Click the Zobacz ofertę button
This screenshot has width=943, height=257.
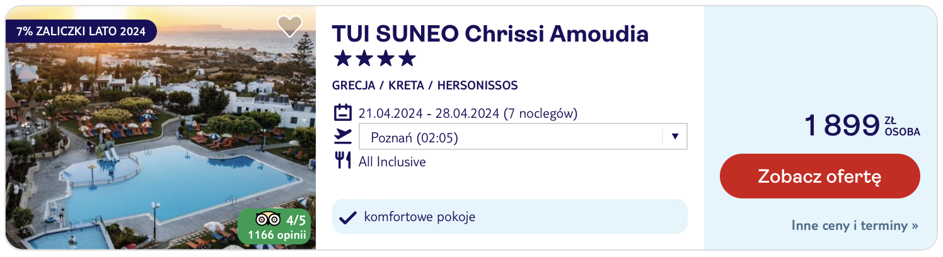pos(819,176)
